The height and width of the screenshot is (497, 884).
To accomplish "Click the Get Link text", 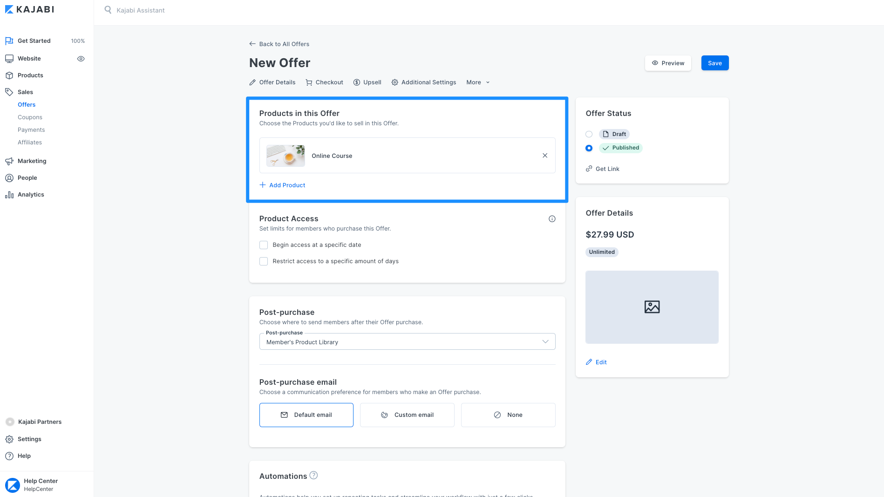I will [607, 169].
